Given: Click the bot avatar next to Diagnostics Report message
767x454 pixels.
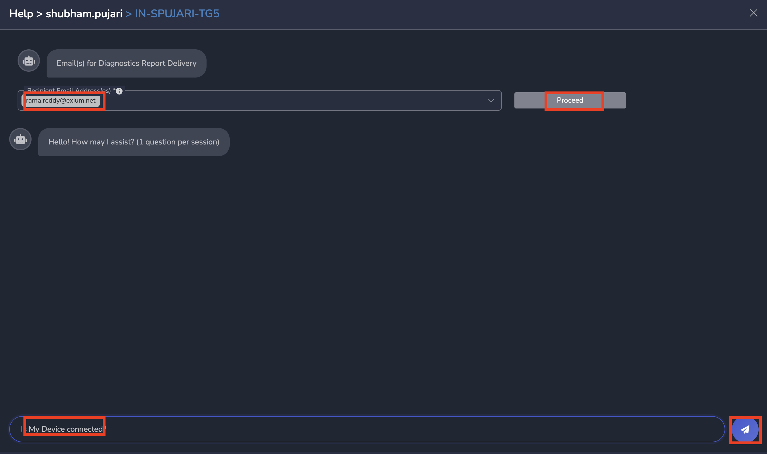Looking at the screenshot, I should pos(28,61).
